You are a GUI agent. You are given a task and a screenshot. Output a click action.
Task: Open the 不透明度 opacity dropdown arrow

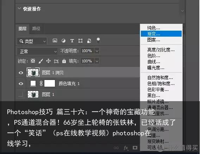point(97,51)
